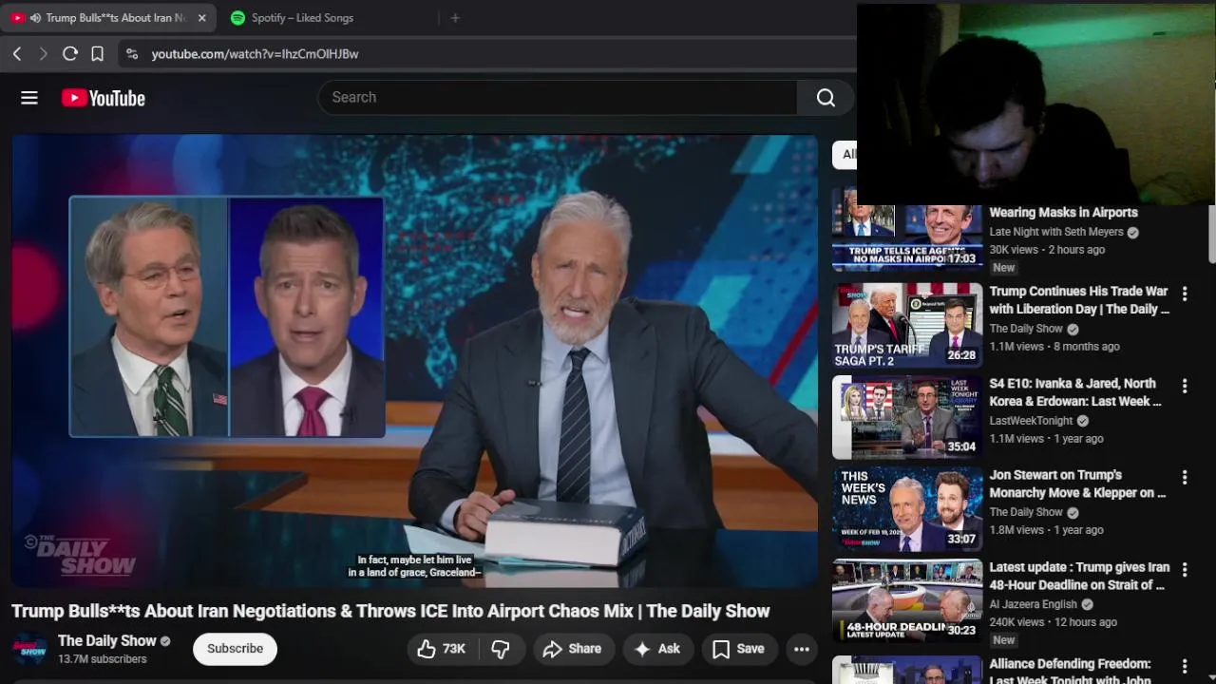Open The Daily Show channel name link
Viewport: 1216px width, 684px height.
[106, 640]
